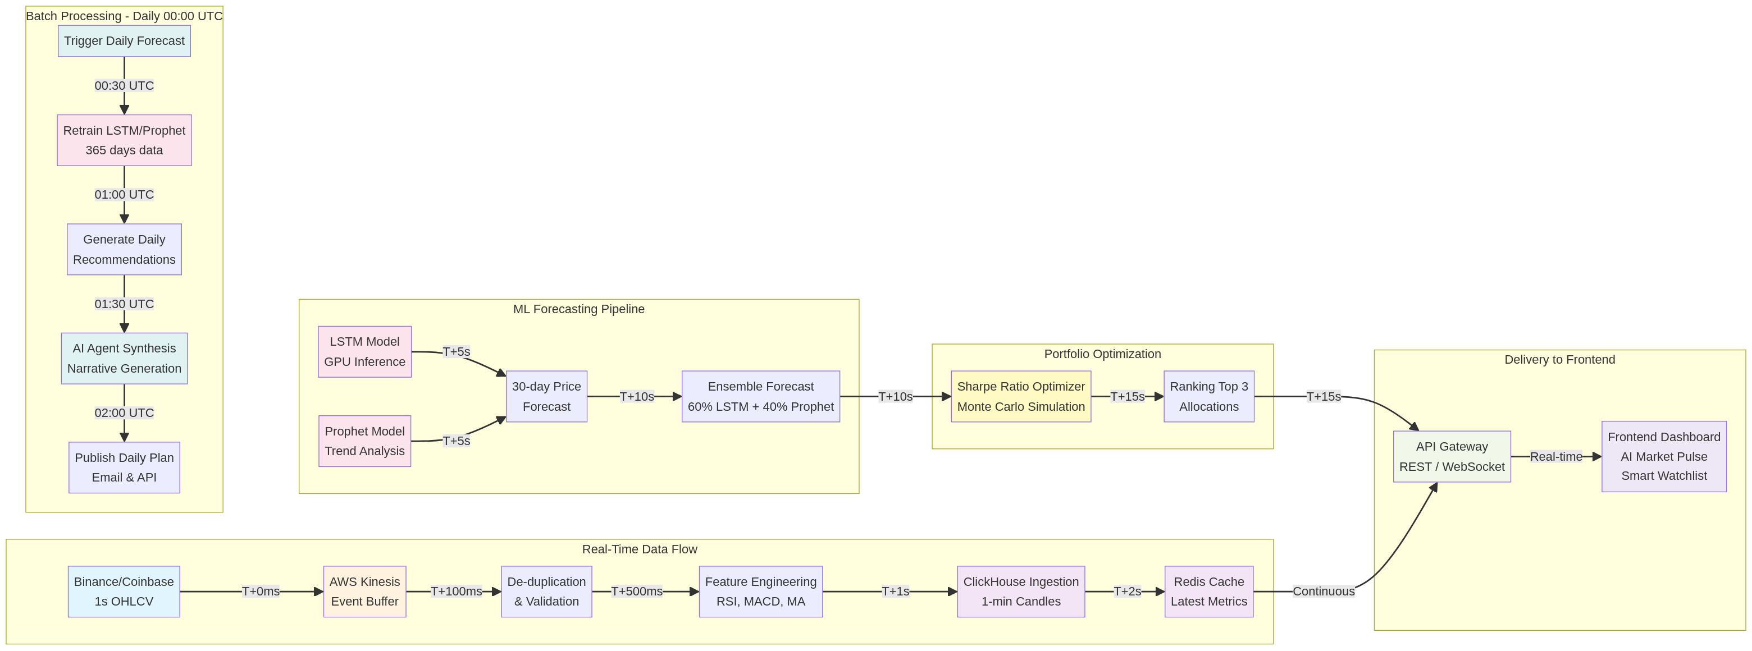1752x651 pixels.
Task: Click 'T+10s' label after Ensemble Forecast
Action: tap(895, 396)
